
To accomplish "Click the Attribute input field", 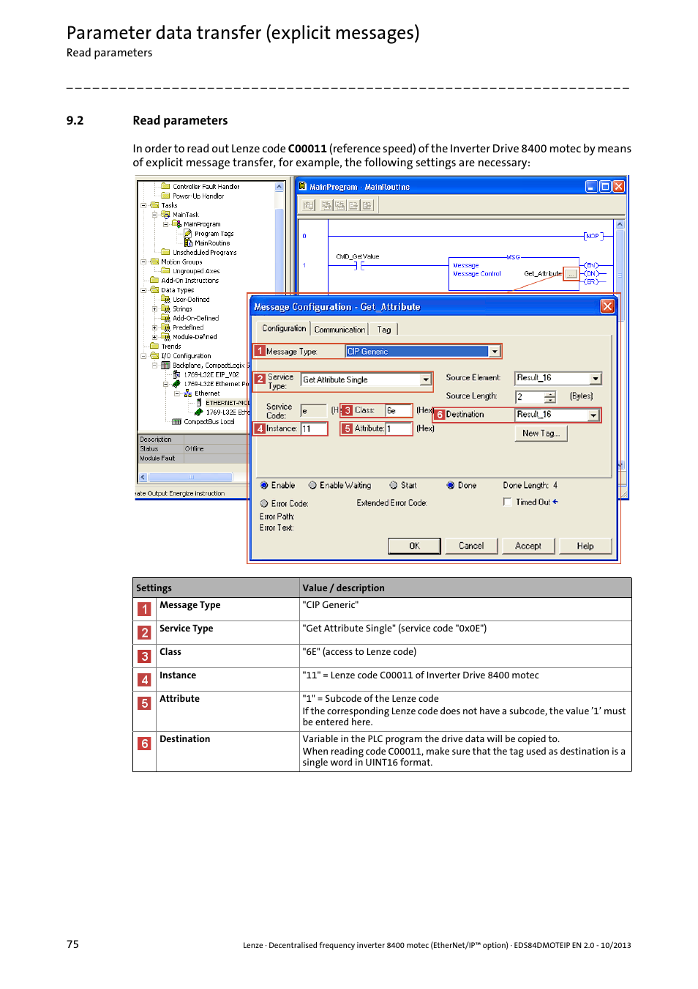I will click(399, 429).
